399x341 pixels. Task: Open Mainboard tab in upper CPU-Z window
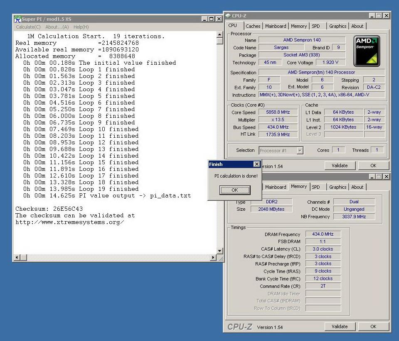[x=276, y=26]
